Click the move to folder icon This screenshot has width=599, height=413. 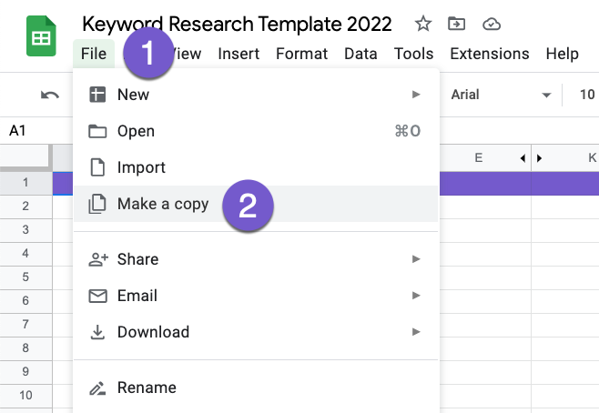tap(457, 24)
